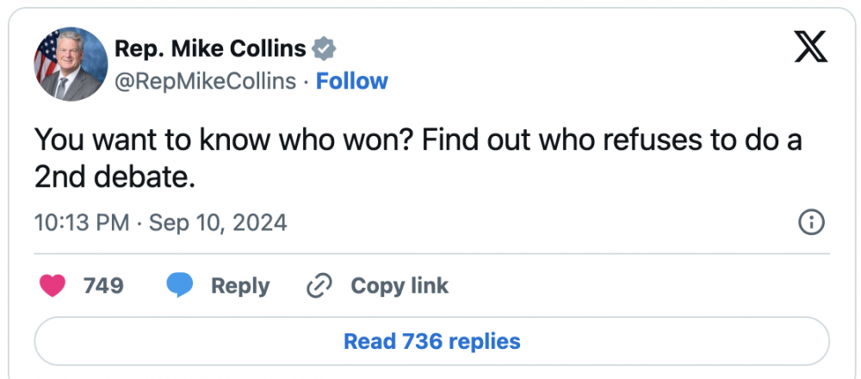Click the 749 likes count

tap(103, 286)
